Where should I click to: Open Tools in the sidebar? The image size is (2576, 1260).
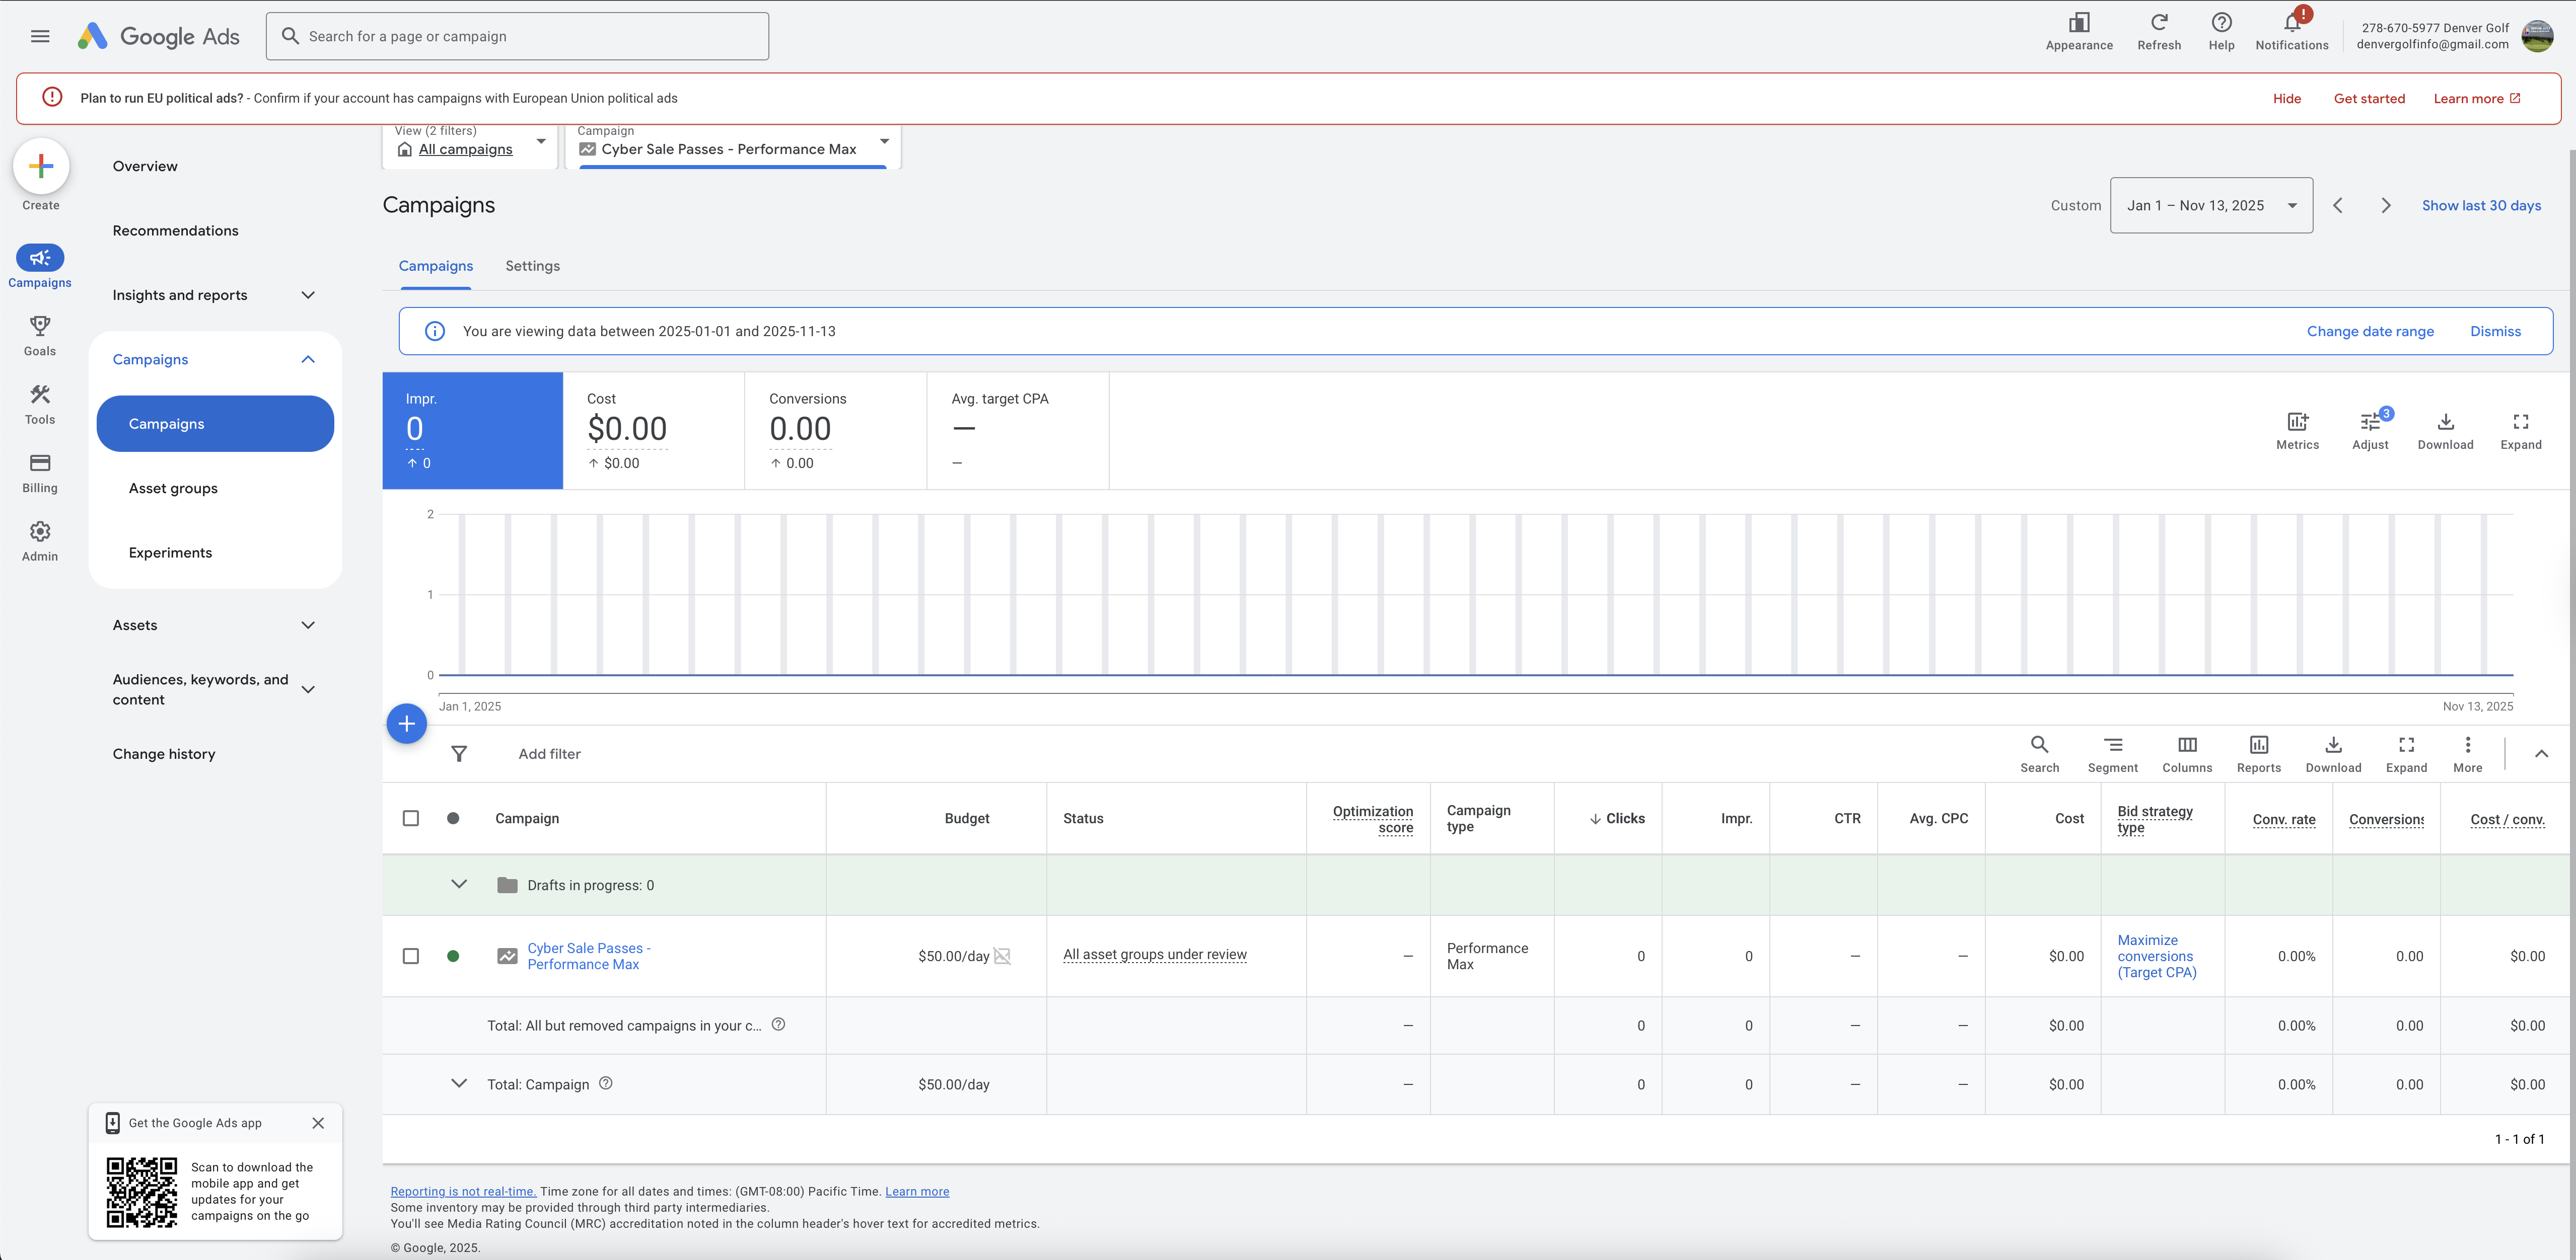pos(40,405)
